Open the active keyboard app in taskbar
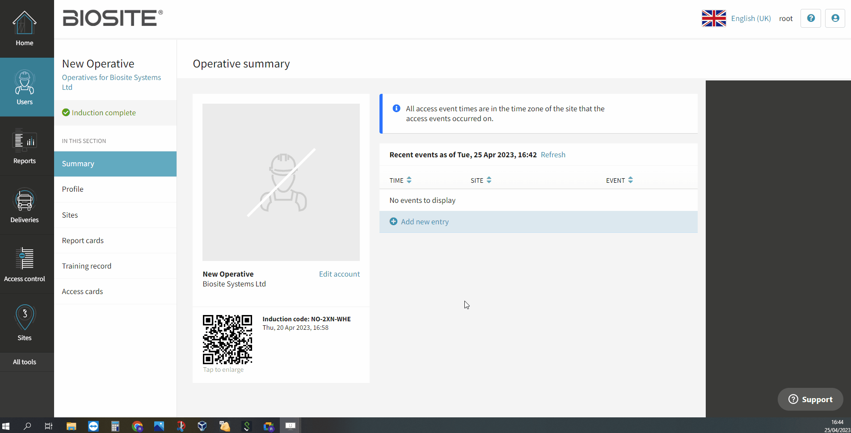This screenshot has height=433, width=851. tap(291, 426)
